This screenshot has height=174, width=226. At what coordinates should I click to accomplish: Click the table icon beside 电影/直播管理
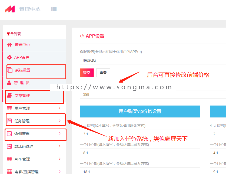pyautogui.click(x=9, y=172)
